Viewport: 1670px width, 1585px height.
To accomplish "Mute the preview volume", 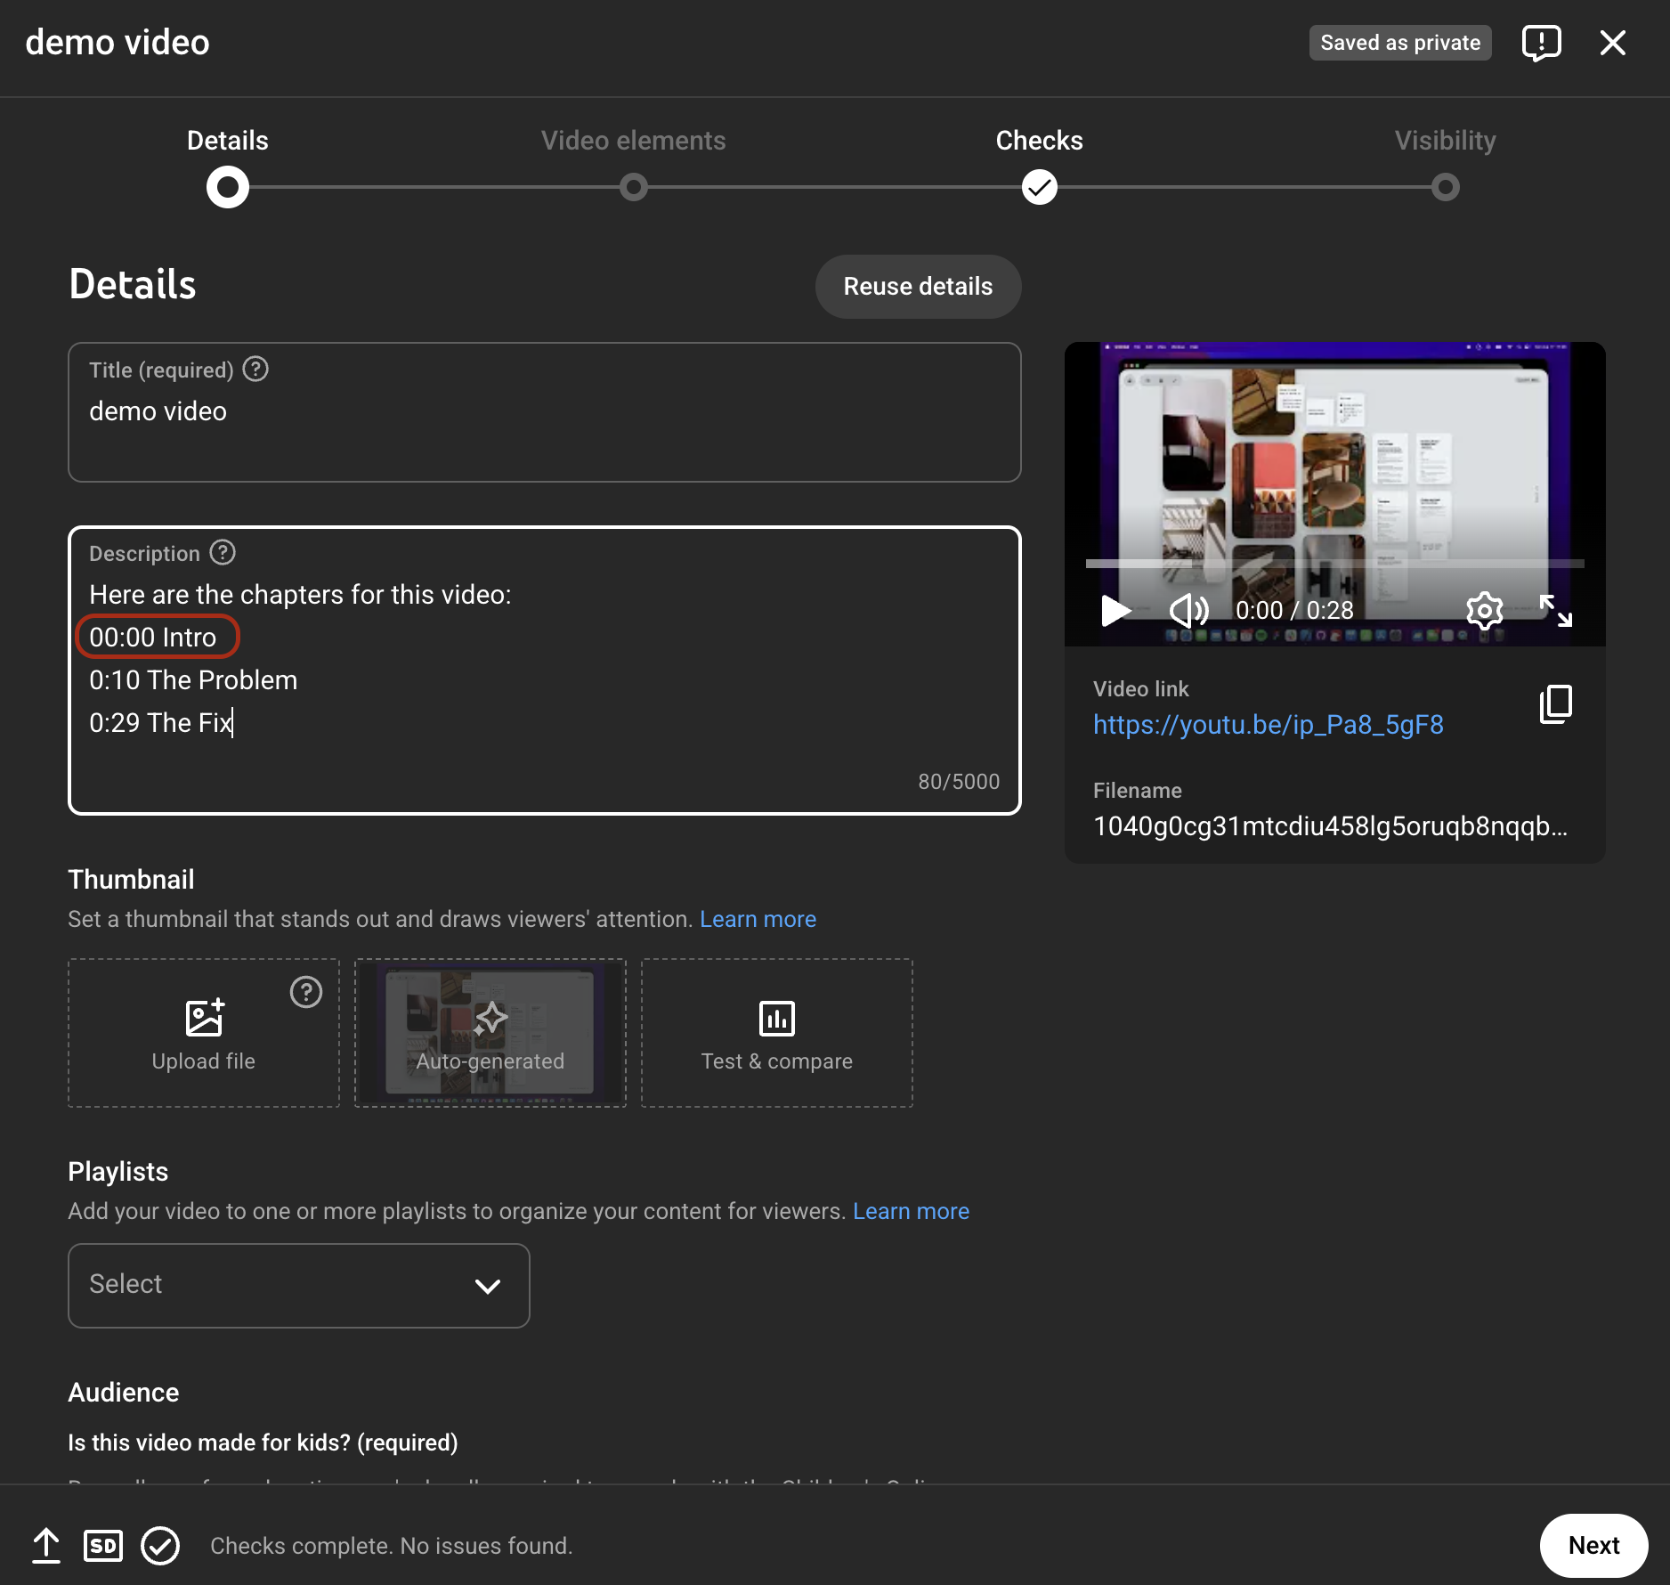I will pyautogui.click(x=1188, y=611).
